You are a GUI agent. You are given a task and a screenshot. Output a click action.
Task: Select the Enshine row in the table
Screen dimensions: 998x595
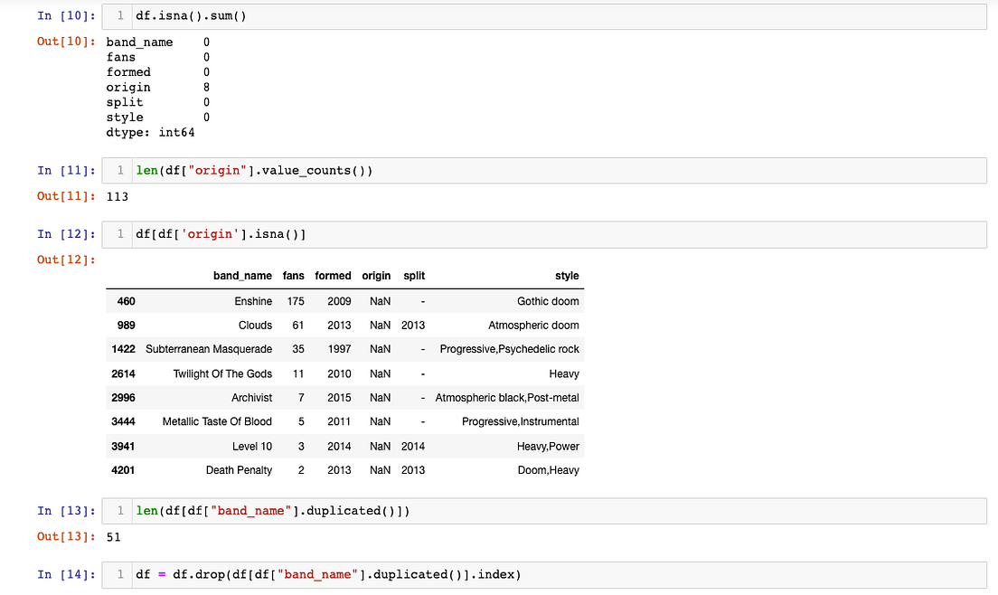[253, 301]
